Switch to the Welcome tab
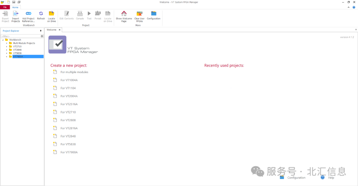The image size is (358, 186). (52, 30)
